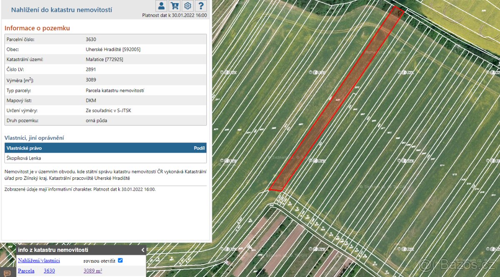Click the question mark help icon
The image size is (500, 277).
coord(201,6)
